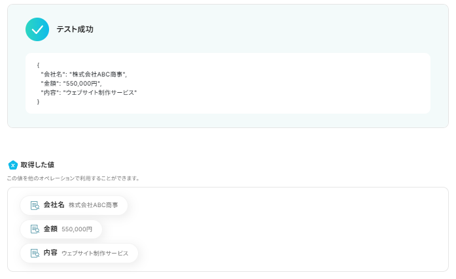
Task: Click the opening brace of JSON output
Action: [38, 65]
